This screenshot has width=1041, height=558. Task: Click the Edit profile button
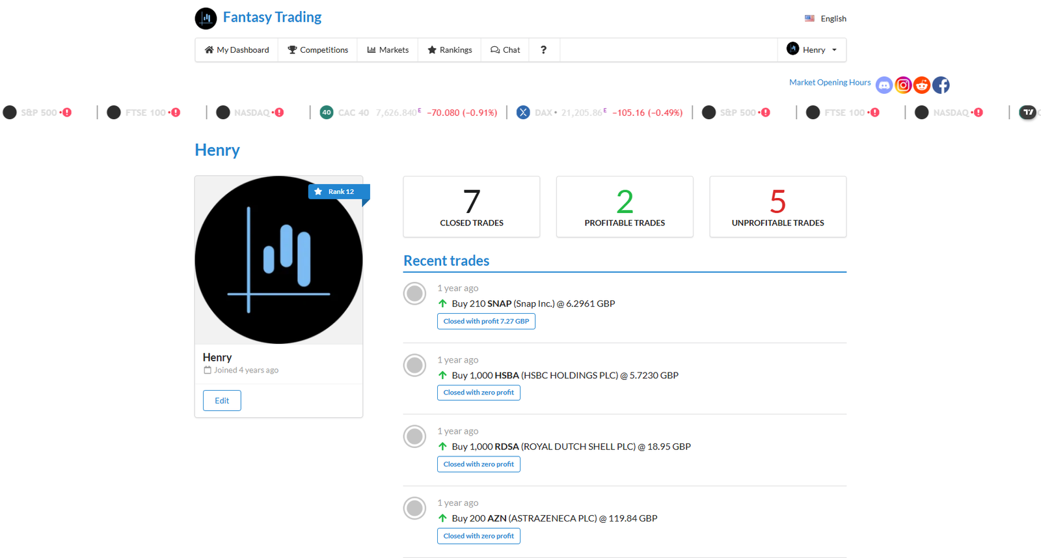[x=222, y=400]
